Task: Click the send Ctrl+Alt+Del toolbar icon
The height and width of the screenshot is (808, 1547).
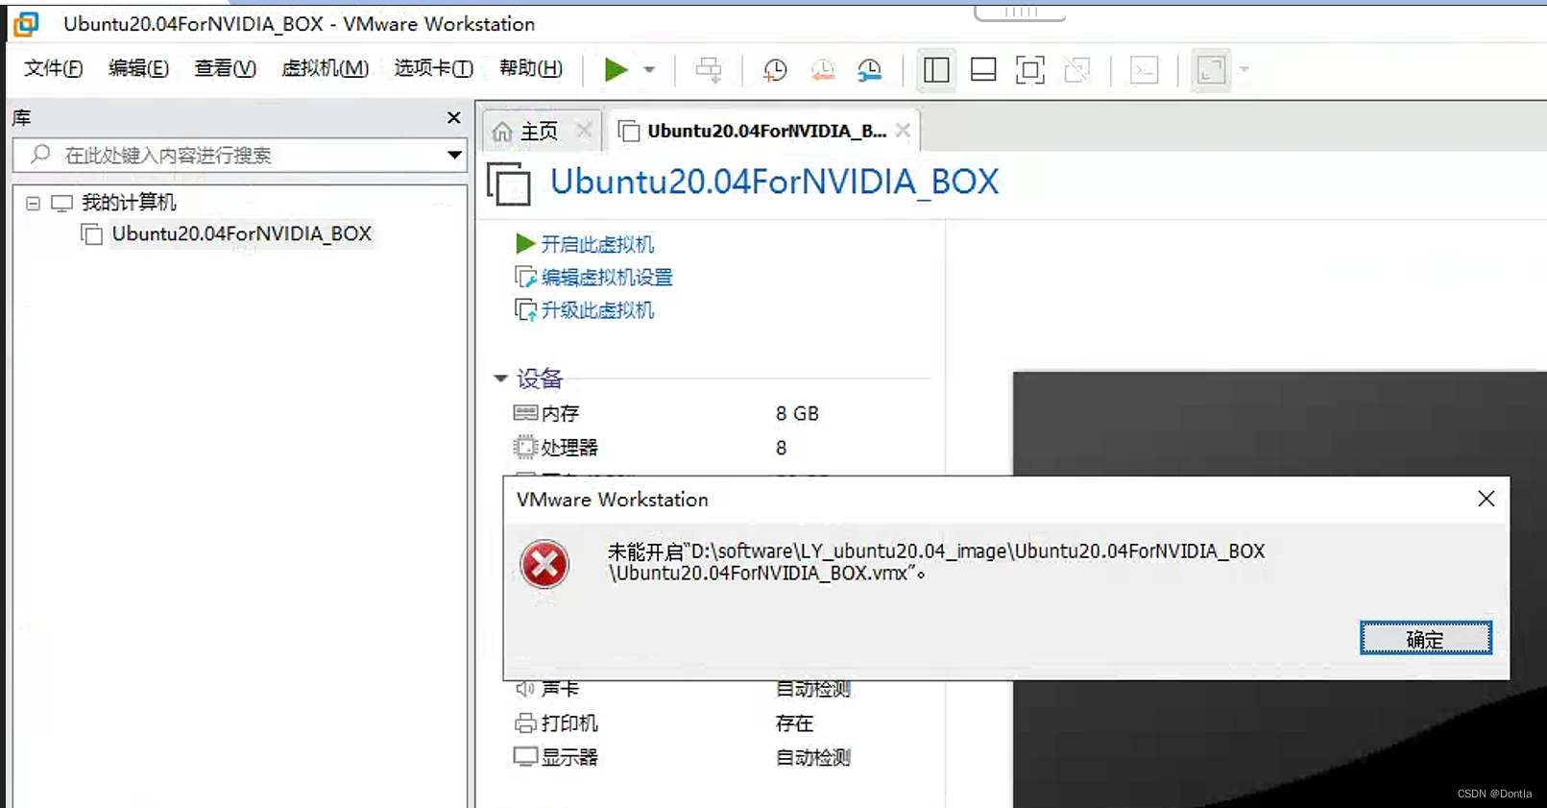Action: pyautogui.click(x=709, y=69)
